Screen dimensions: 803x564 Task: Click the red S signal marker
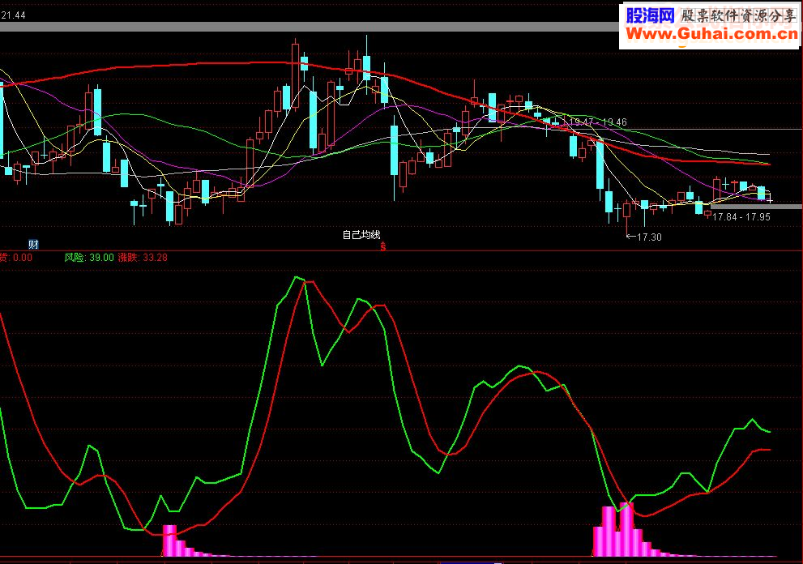[383, 246]
